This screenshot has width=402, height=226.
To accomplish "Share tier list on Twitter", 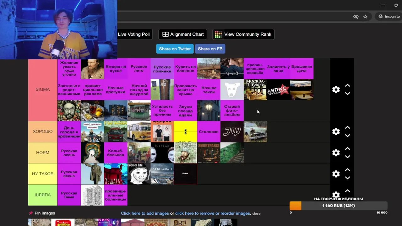I will point(175,49).
